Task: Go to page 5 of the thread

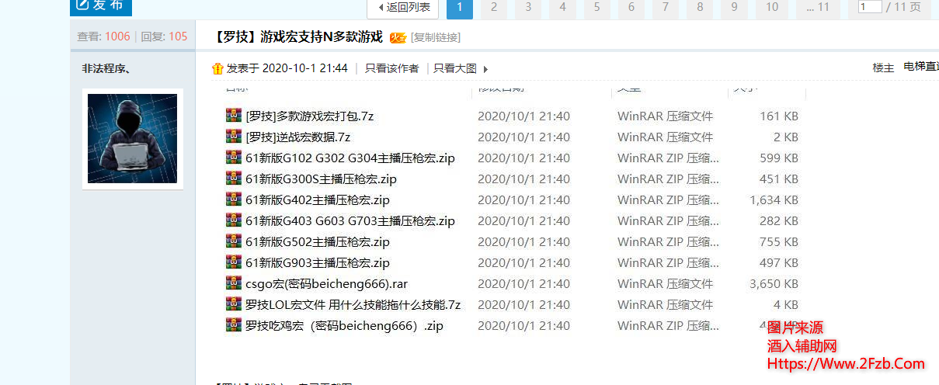Action: pyautogui.click(x=596, y=7)
